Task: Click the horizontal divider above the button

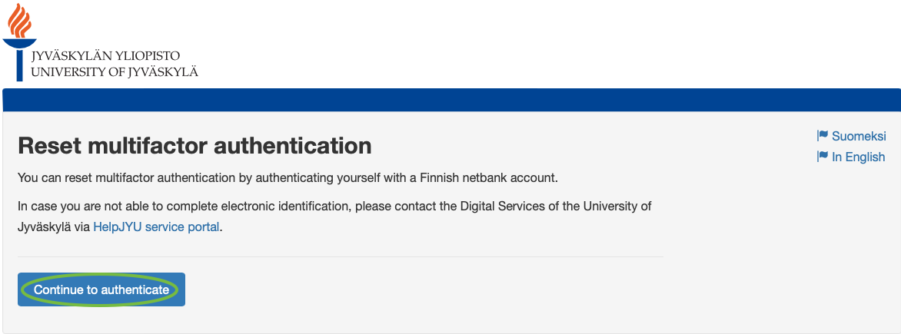Action: (x=340, y=256)
